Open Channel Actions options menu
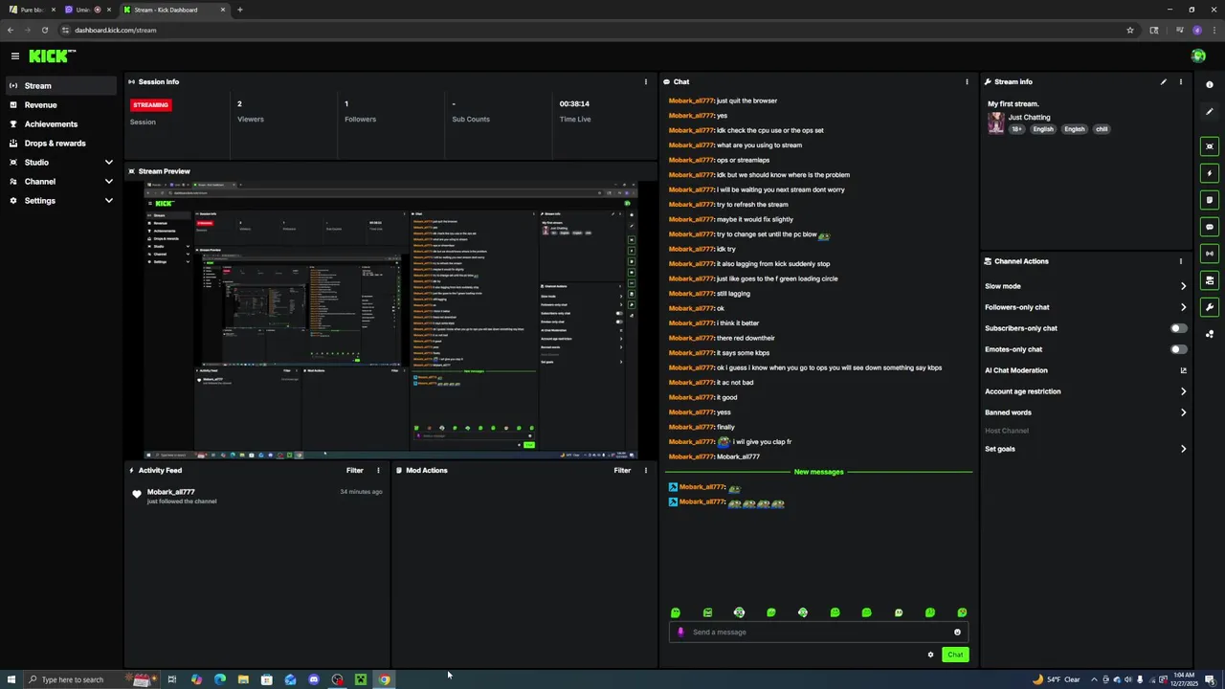 [x=1181, y=261]
